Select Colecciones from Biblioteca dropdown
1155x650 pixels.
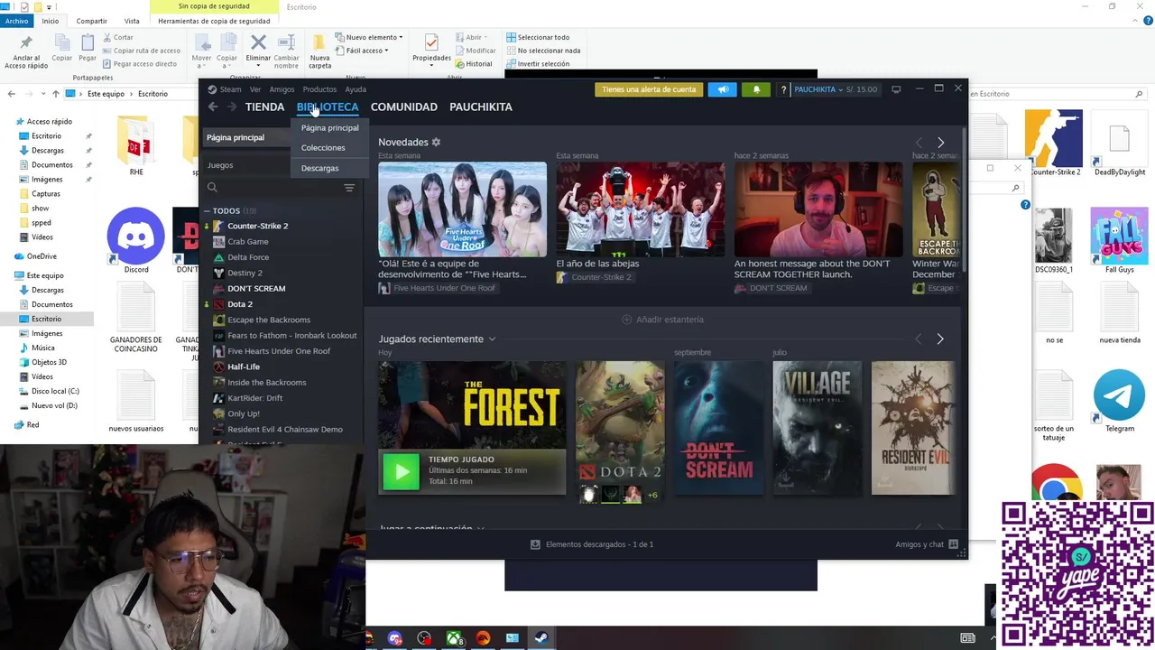pyautogui.click(x=323, y=148)
